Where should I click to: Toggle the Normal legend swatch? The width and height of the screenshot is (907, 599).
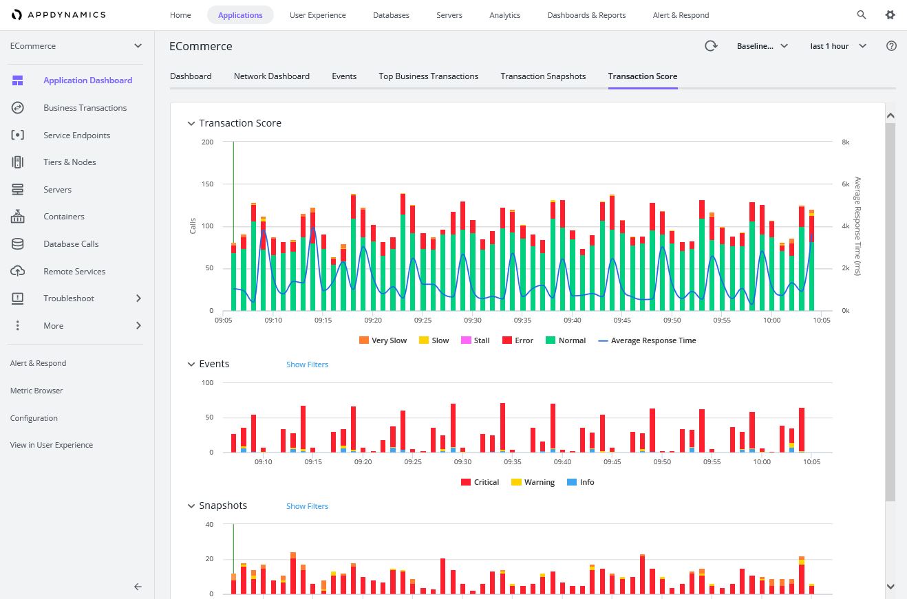click(x=551, y=340)
